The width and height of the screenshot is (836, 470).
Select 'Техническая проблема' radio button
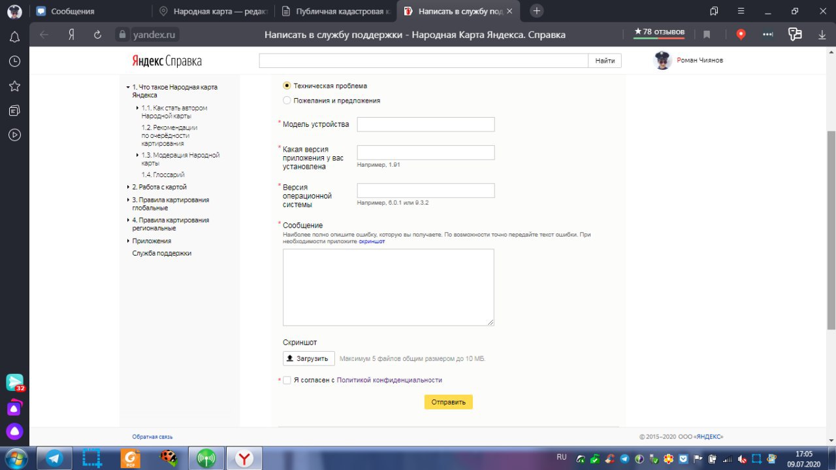[x=287, y=86]
